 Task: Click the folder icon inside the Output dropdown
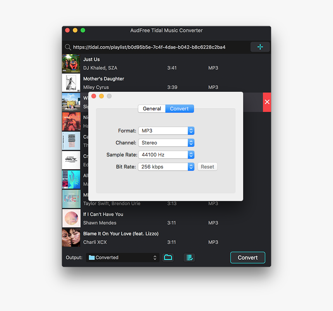[93, 257]
